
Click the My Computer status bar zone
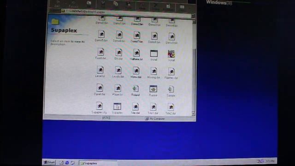click(x=170, y=119)
